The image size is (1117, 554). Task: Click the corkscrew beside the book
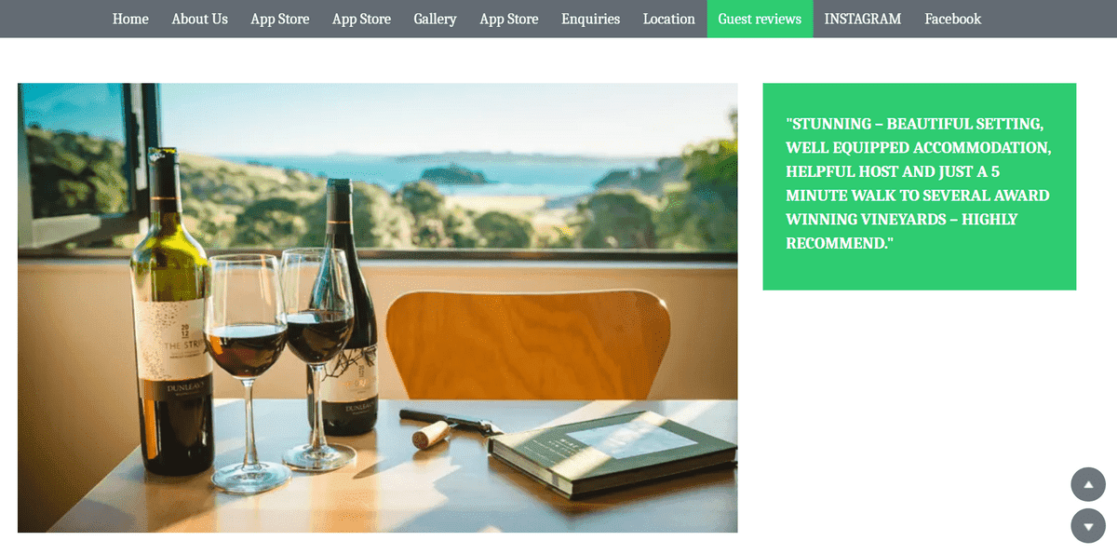[x=451, y=422]
